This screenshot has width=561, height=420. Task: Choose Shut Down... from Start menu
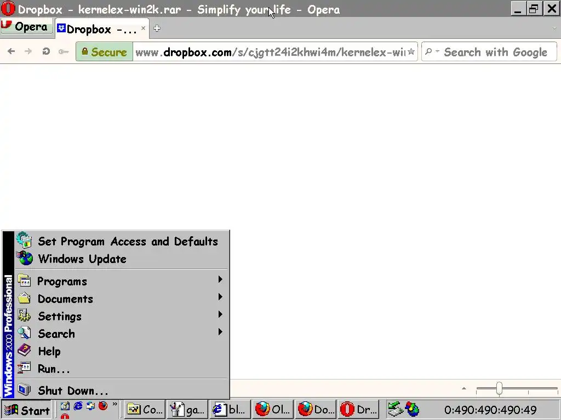[x=122, y=390]
